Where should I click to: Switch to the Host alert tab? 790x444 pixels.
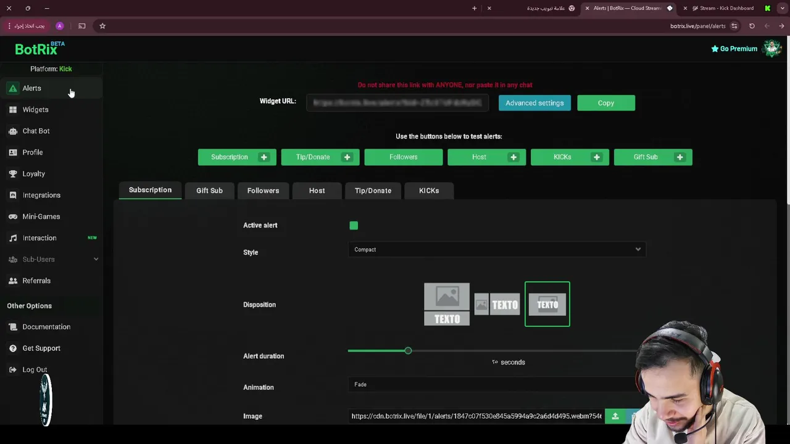point(317,191)
